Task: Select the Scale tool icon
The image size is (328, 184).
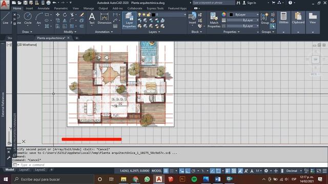Action: click(x=65, y=26)
